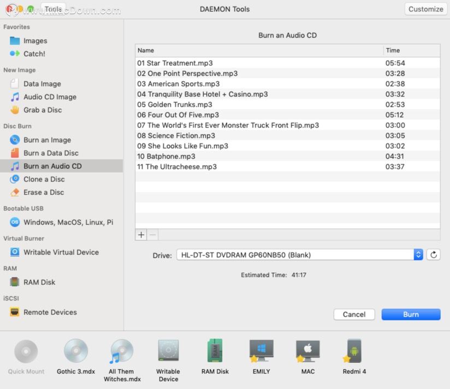Click the 04:31 time cell
The image size is (450, 389).
(395, 156)
